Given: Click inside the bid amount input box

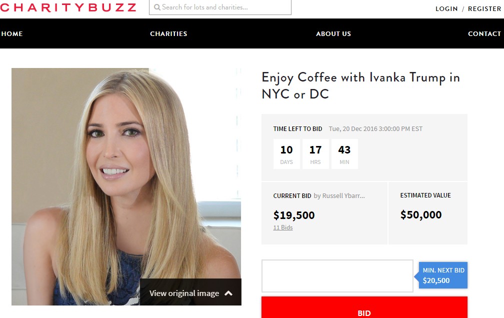Looking at the screenshot, I should (x=337, y=276).
